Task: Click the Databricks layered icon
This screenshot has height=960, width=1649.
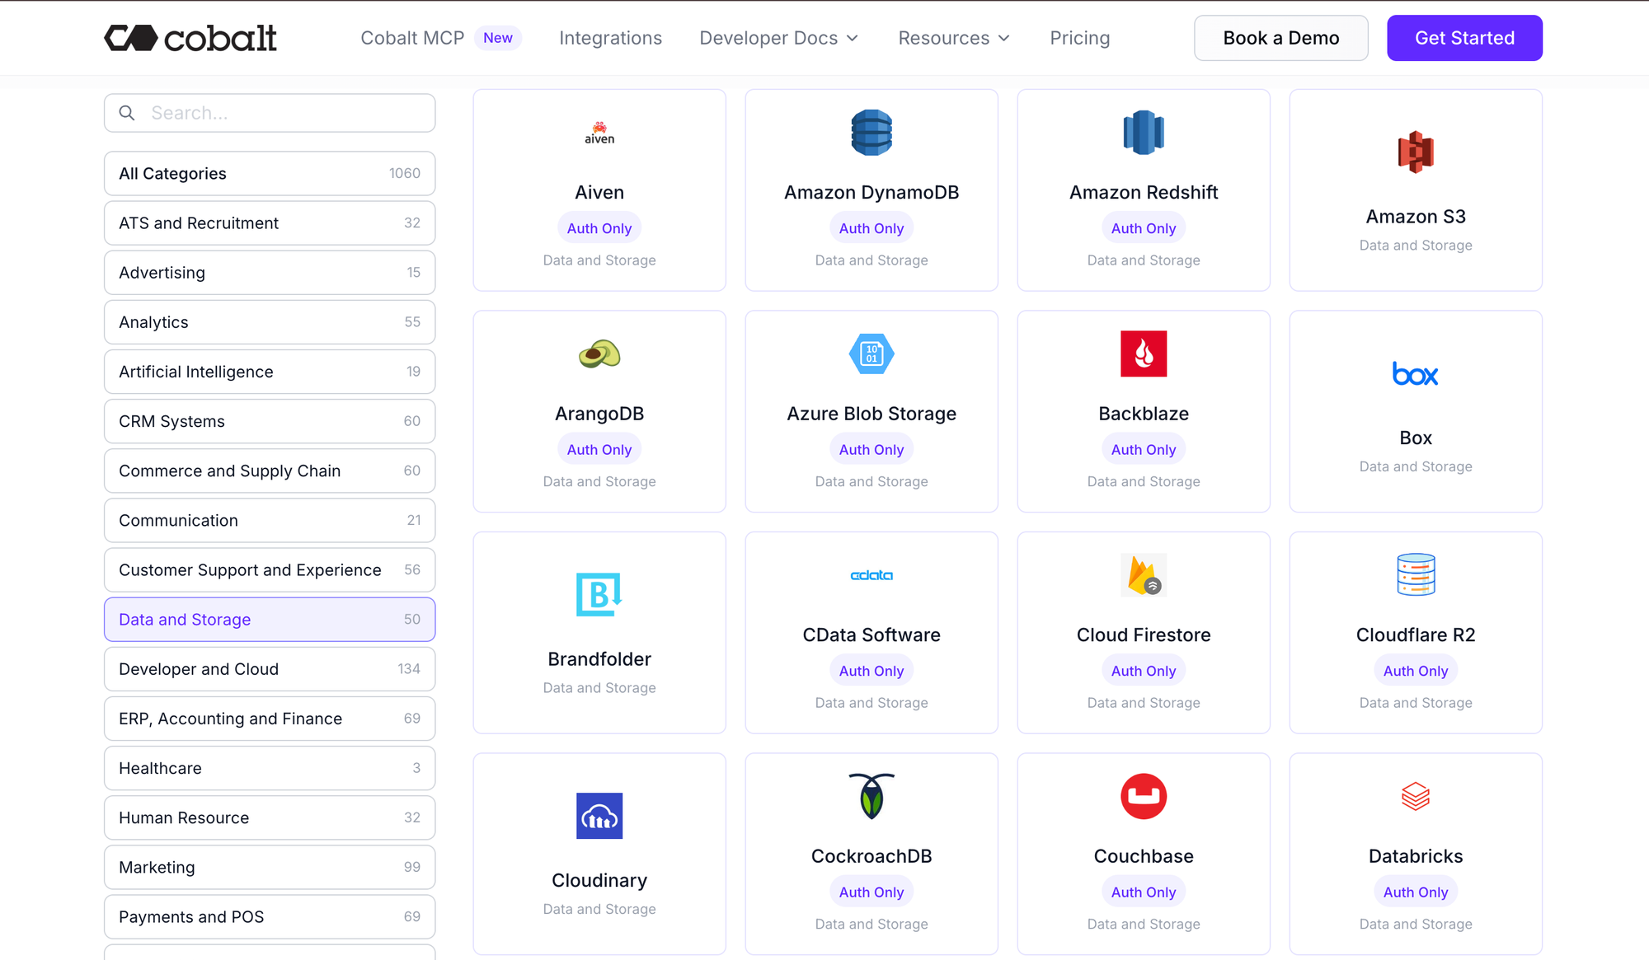Action: coord(1416,796)
